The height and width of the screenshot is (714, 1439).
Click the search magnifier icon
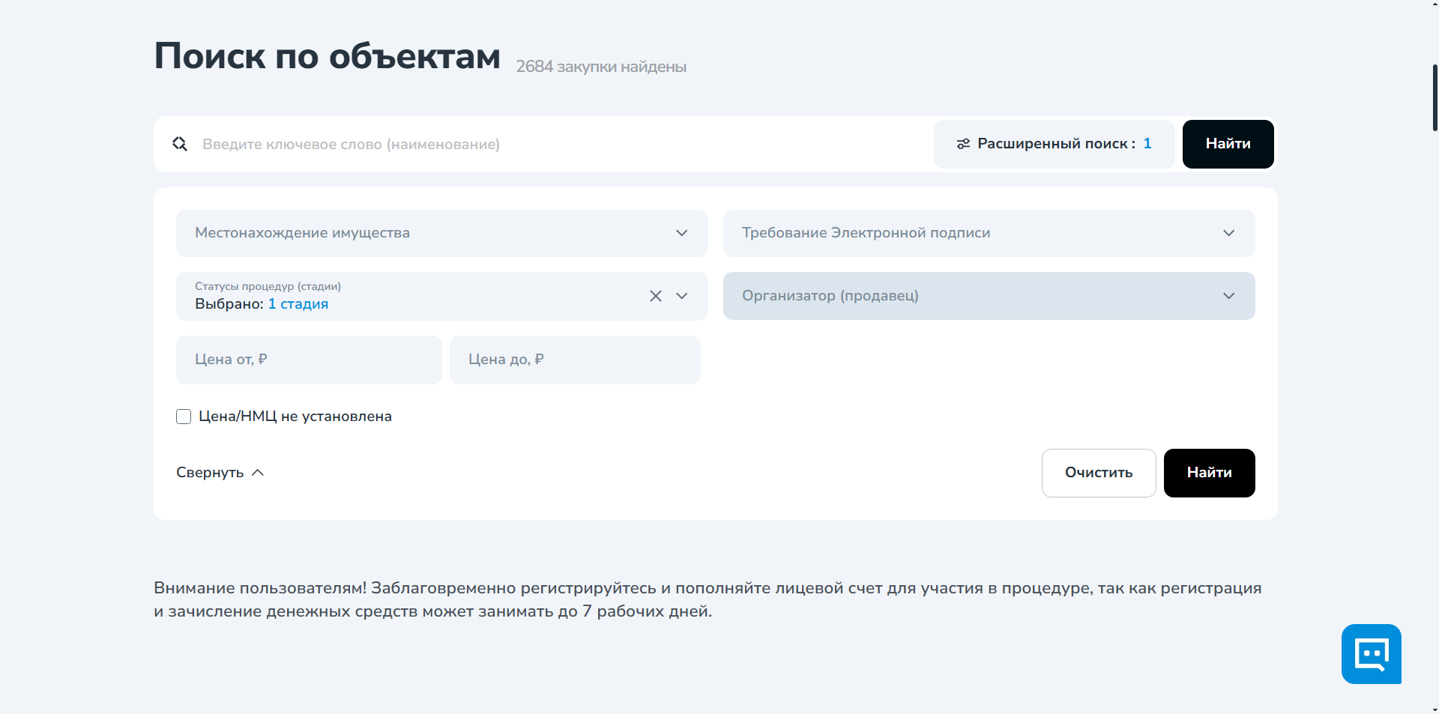[180, 144]
